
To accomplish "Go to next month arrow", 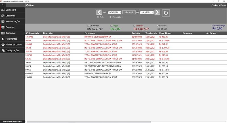I will click(x=157, y=12).
